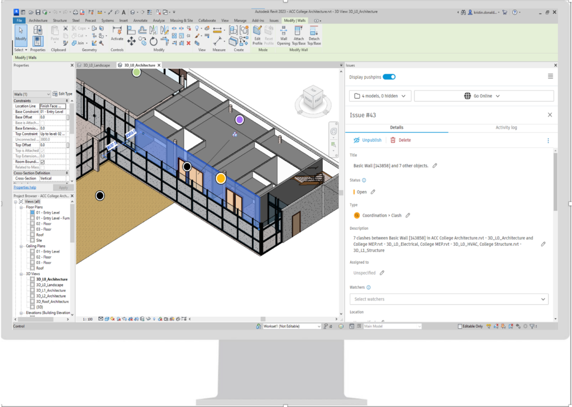Open the Collaborate ribbon tab
Screen dimensions: 572x407
(207, 20)
